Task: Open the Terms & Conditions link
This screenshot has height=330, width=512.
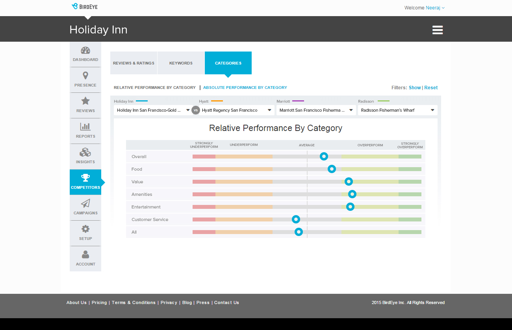Action: (134, 302)
